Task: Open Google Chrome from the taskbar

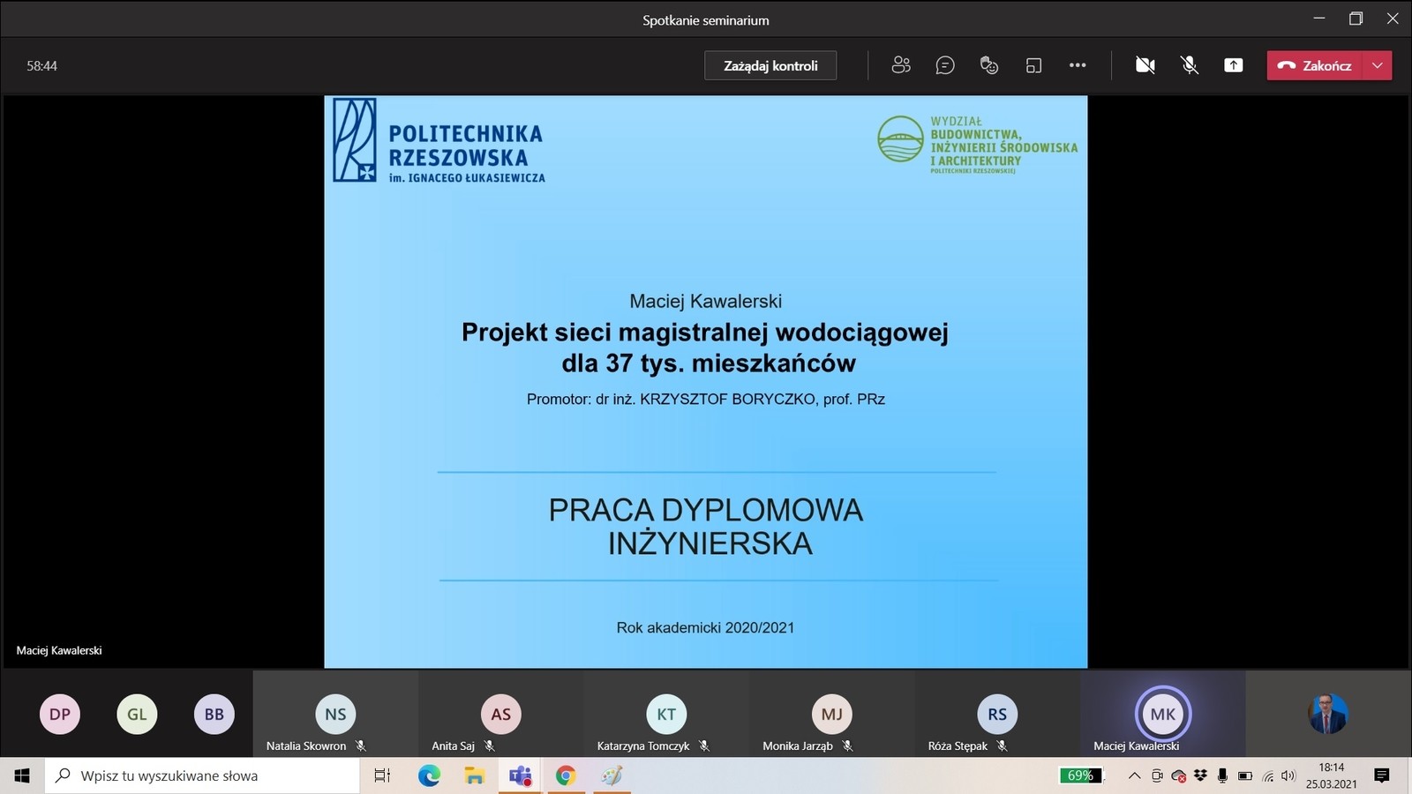Action: click(566, 775)
